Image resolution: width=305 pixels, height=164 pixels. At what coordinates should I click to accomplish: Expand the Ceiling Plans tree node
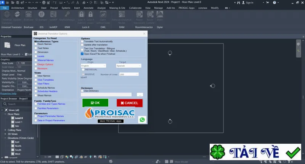tap(5, 130)
